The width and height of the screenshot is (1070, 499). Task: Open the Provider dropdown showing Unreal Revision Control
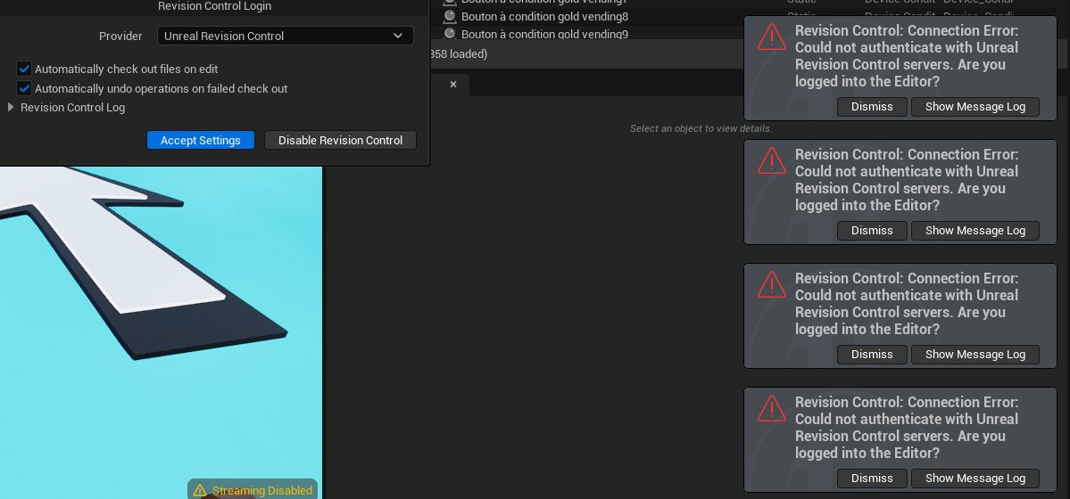(286, 37)
